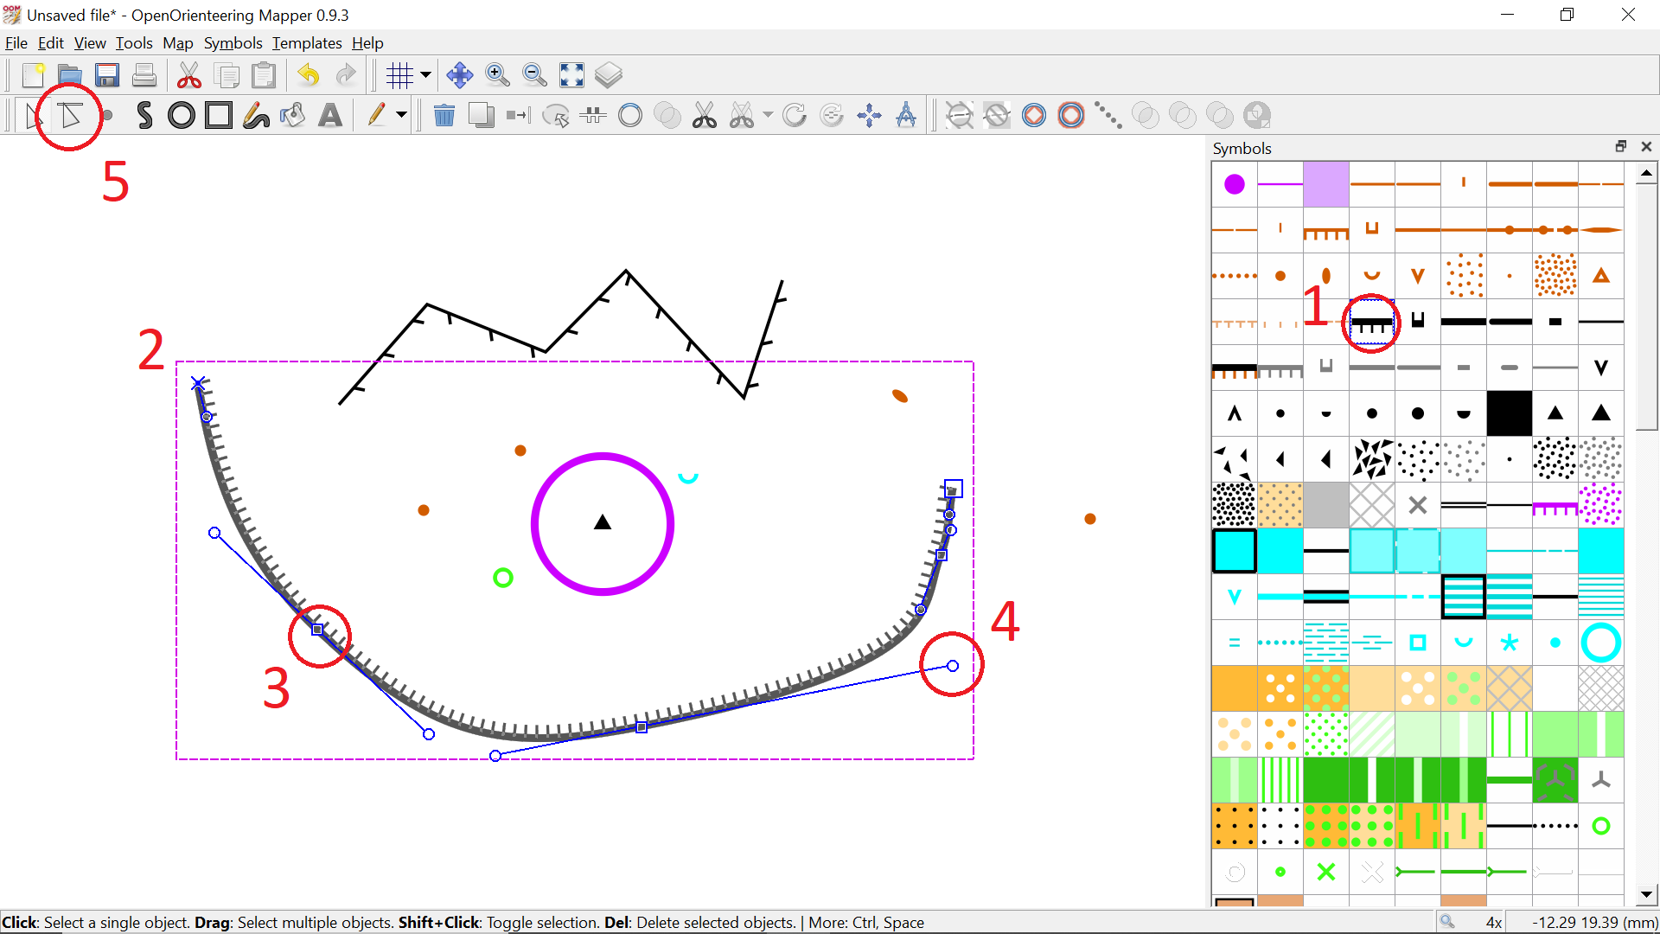Select the Write text tool
1660x934 pixels.
(x=331, y=115)
